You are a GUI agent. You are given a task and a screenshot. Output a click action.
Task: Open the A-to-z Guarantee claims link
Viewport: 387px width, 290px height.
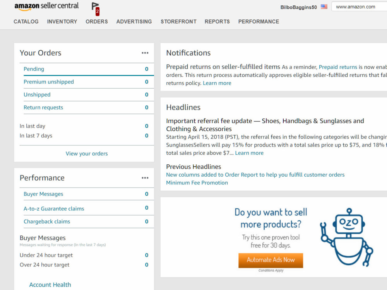coord(54,209)
